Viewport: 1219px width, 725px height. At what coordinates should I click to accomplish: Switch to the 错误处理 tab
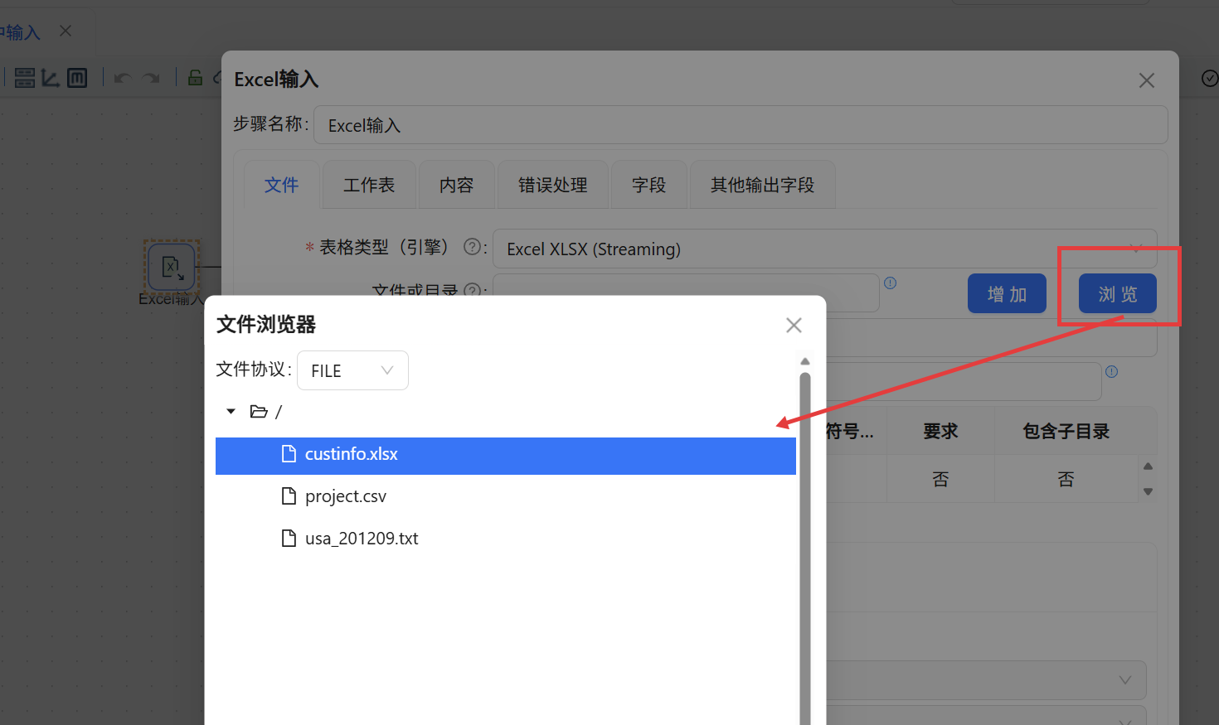click(552, 185)
